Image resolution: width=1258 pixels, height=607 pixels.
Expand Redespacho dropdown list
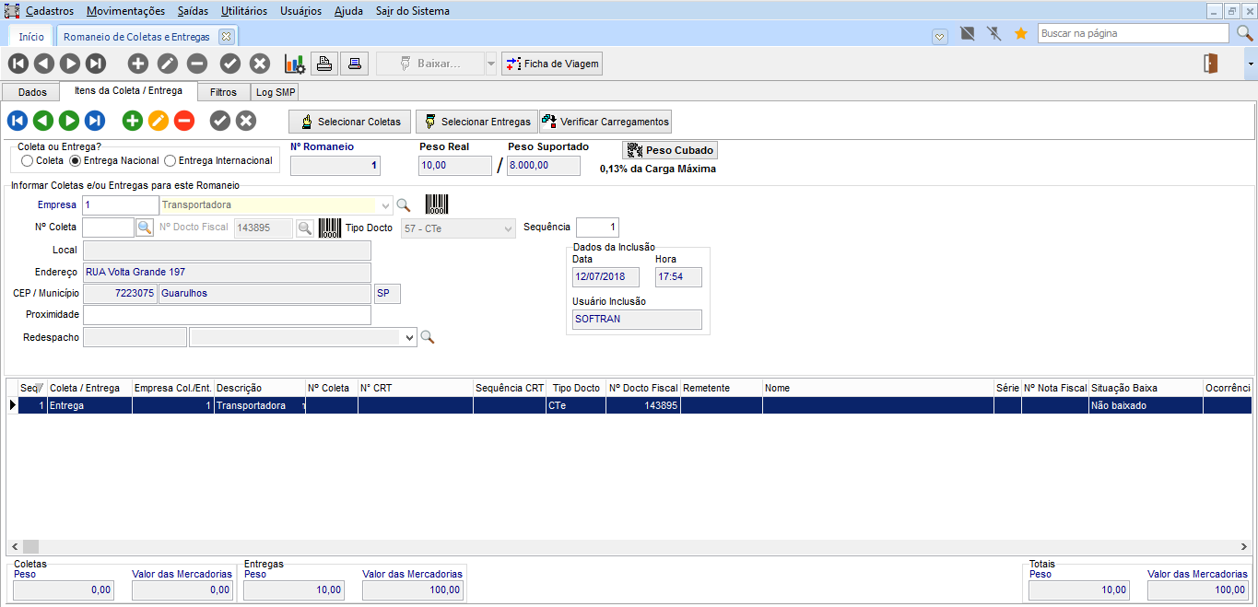409,338
